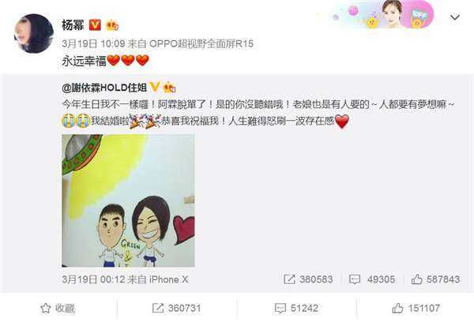The image size is (474, 322).
Task: Open the OPPO超视野全面屏R15 source link
Action: [201, 43]
